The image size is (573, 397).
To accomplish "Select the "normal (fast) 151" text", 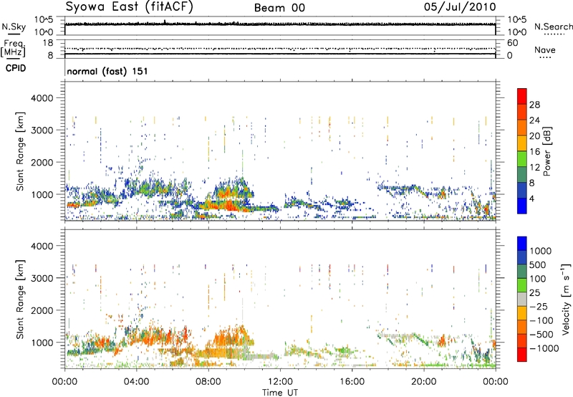I will click(107, 71).
